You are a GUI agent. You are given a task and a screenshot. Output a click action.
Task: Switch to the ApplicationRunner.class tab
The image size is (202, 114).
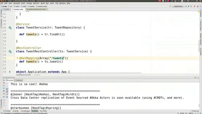point(37,9)
